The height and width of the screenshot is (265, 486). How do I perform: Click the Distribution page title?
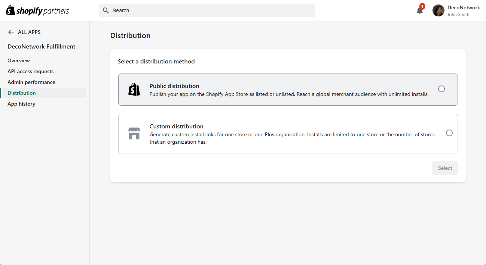(x=130, y=35)
